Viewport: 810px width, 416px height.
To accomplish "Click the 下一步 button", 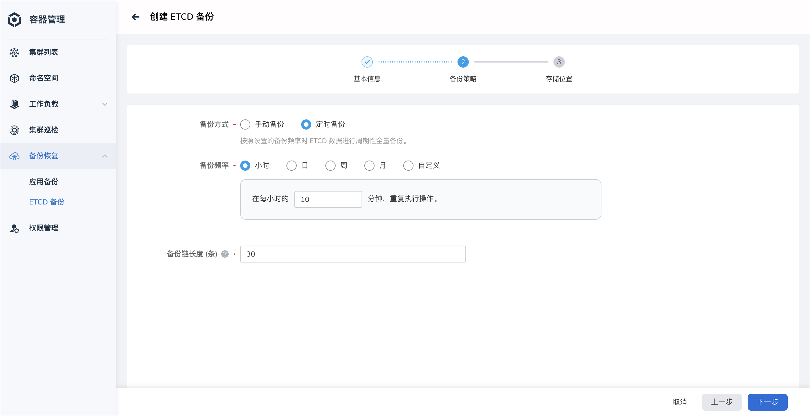I will coord(767,402).
